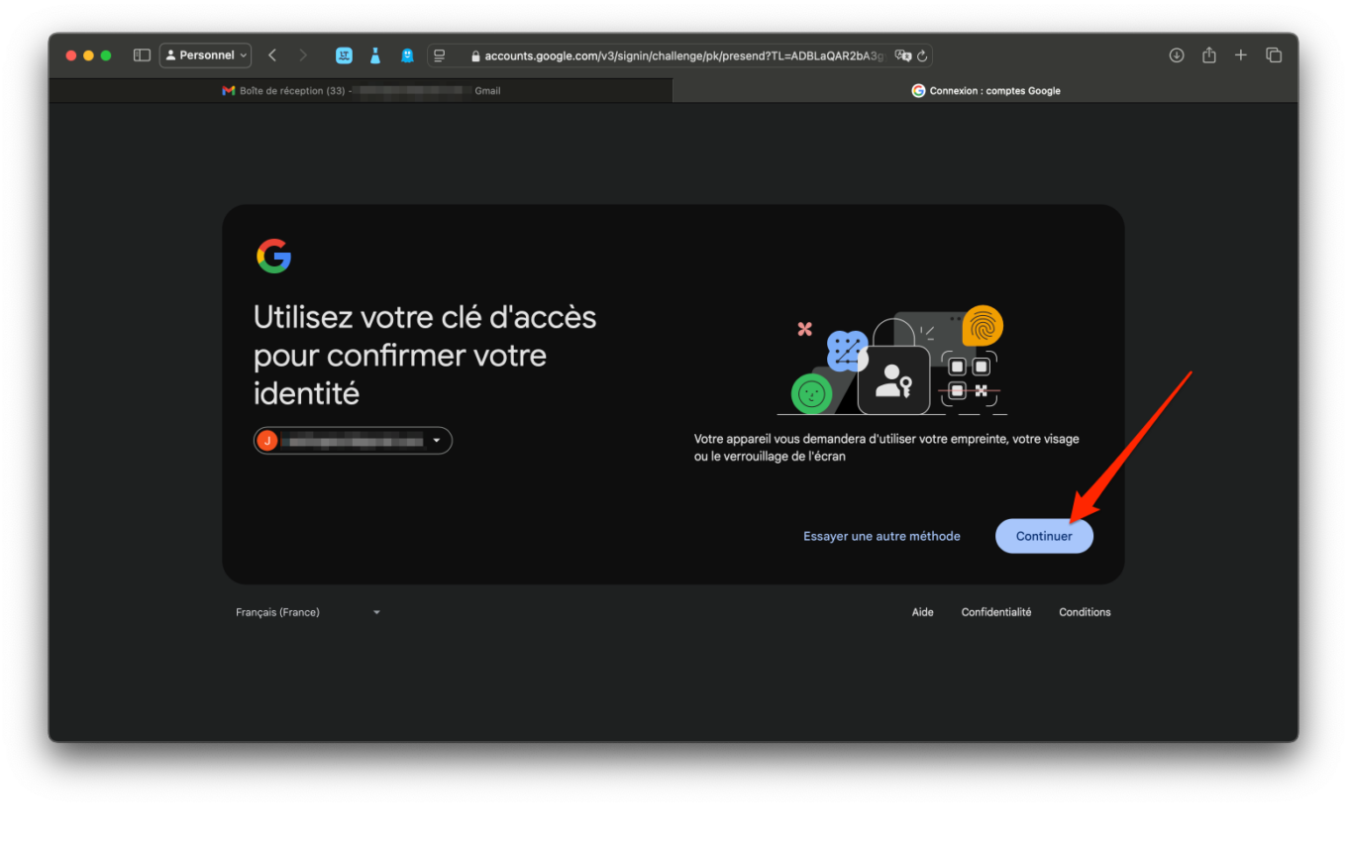The width and height of the screenshot is (1347, 842).
Task: Go back to previous page
Action: click(x=272, y=55)
